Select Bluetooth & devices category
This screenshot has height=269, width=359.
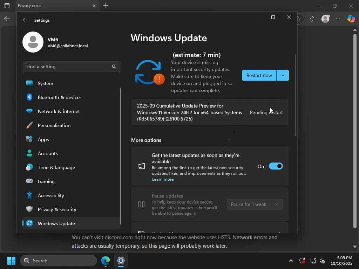(72, 97)
